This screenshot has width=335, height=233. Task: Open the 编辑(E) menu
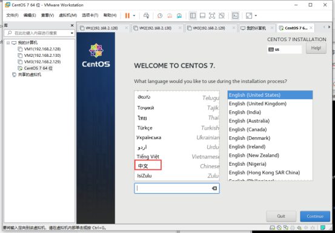[30, 15]
